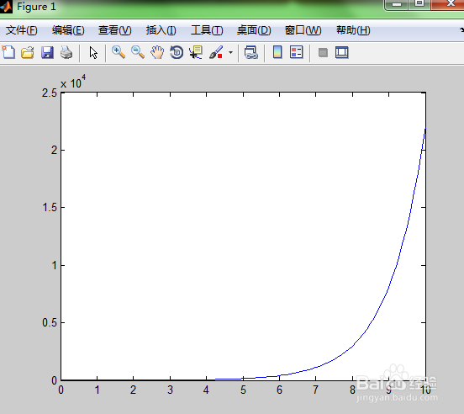Open the 插入(I) menu
This screenshot has width=464, height=414.
click(x=161, y=30)
